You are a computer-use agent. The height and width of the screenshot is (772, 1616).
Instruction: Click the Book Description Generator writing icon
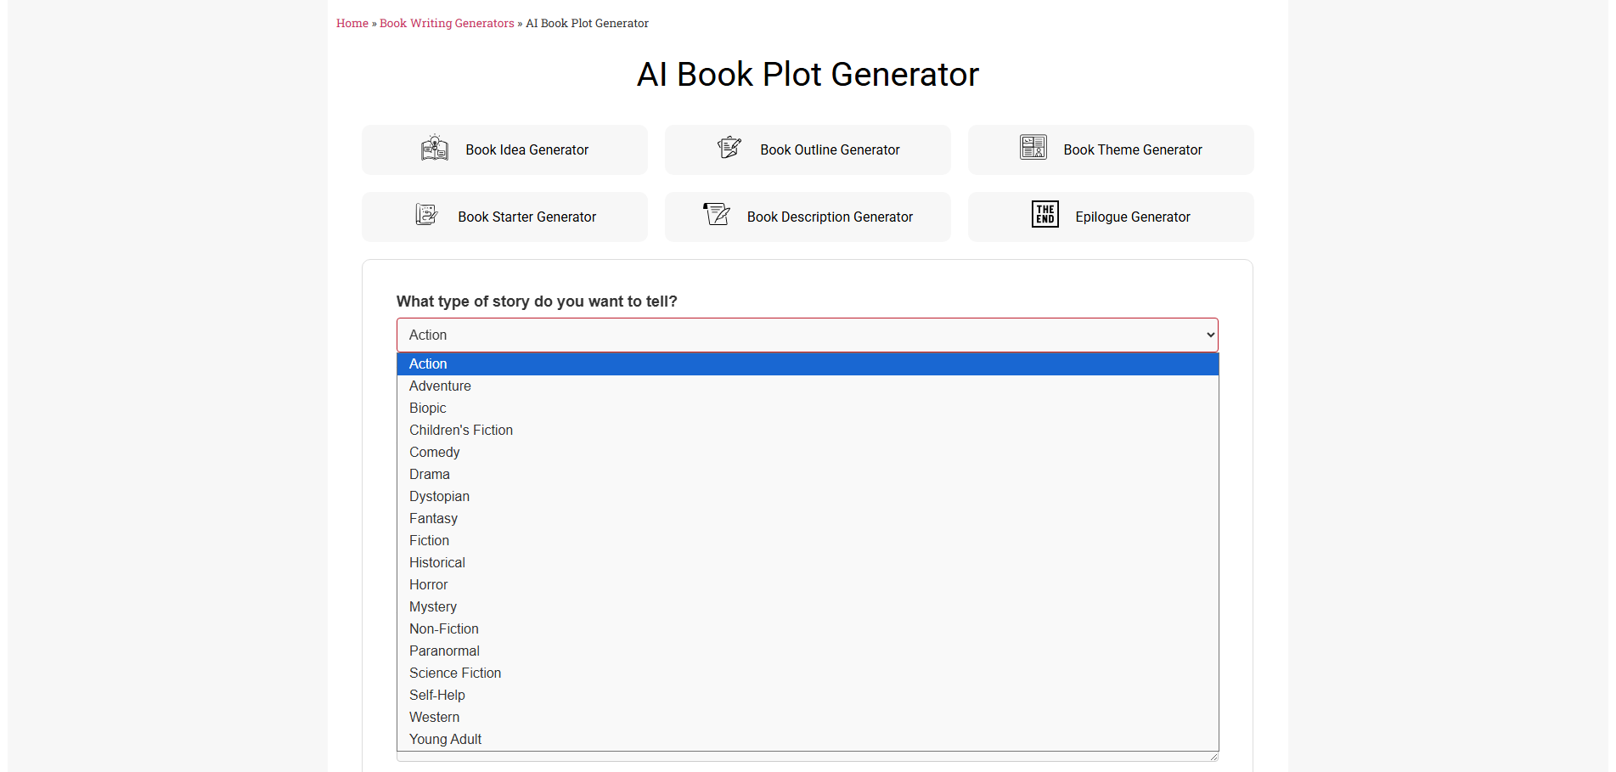[718, 214]
